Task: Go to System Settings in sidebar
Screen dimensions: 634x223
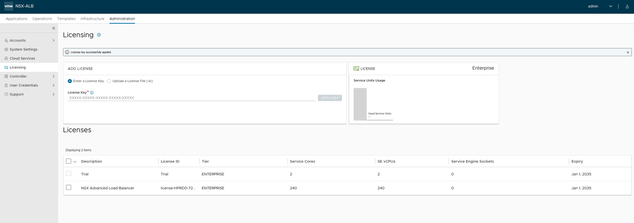Action: (x=23, y=50)
